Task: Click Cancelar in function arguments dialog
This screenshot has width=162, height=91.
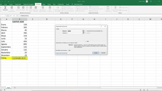Action: click(x=103, y=53)
